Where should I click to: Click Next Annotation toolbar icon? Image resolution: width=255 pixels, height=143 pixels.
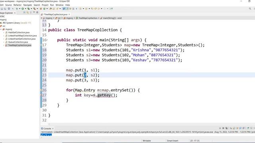pyautogui.click(x=80, y=9)
